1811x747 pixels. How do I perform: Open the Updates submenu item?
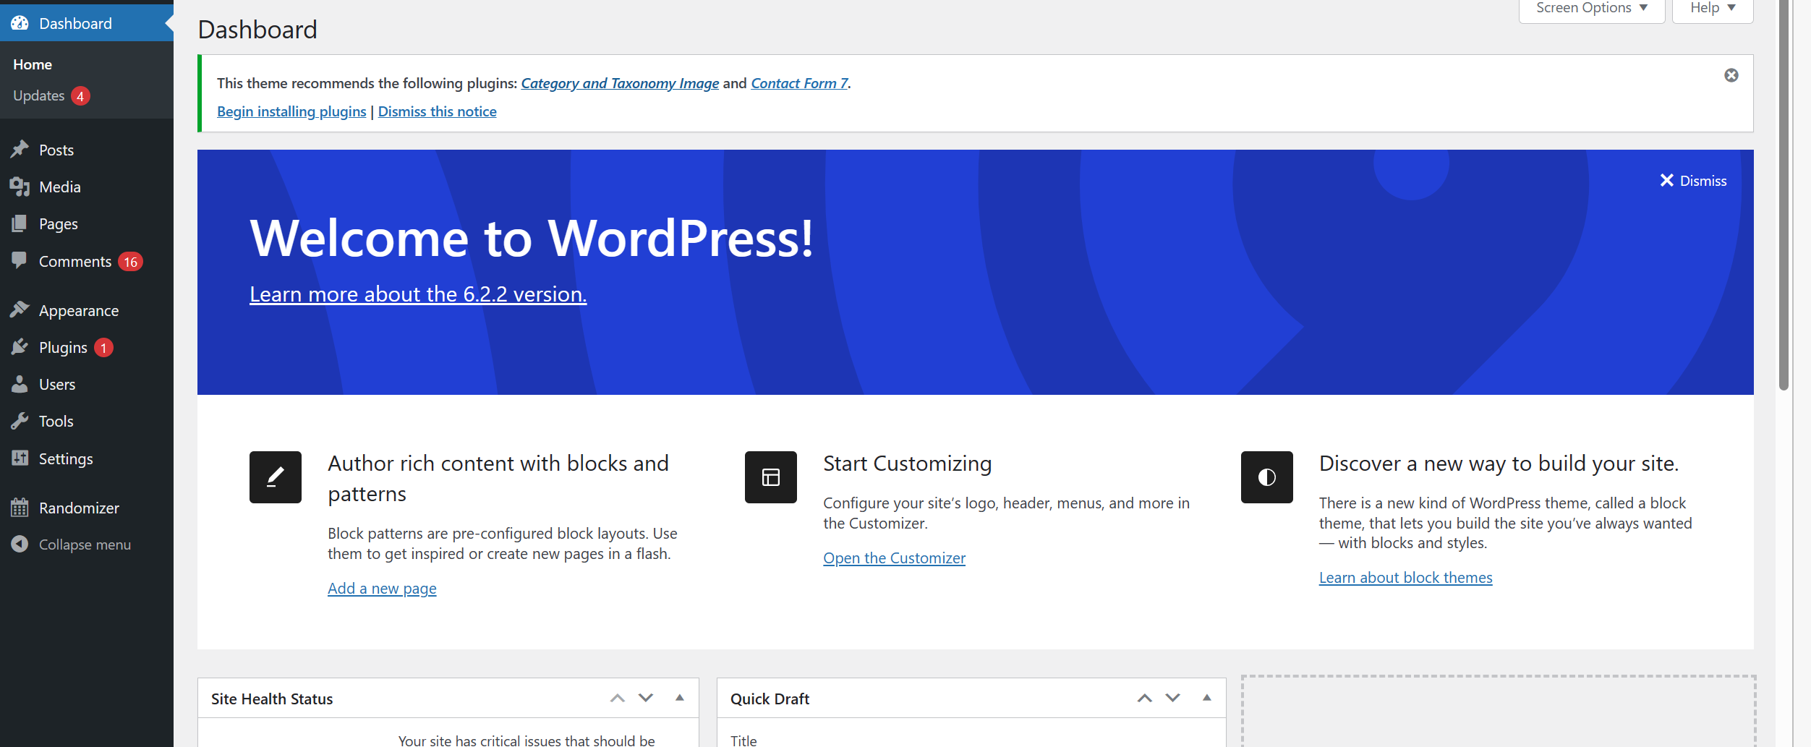(39, 95)
